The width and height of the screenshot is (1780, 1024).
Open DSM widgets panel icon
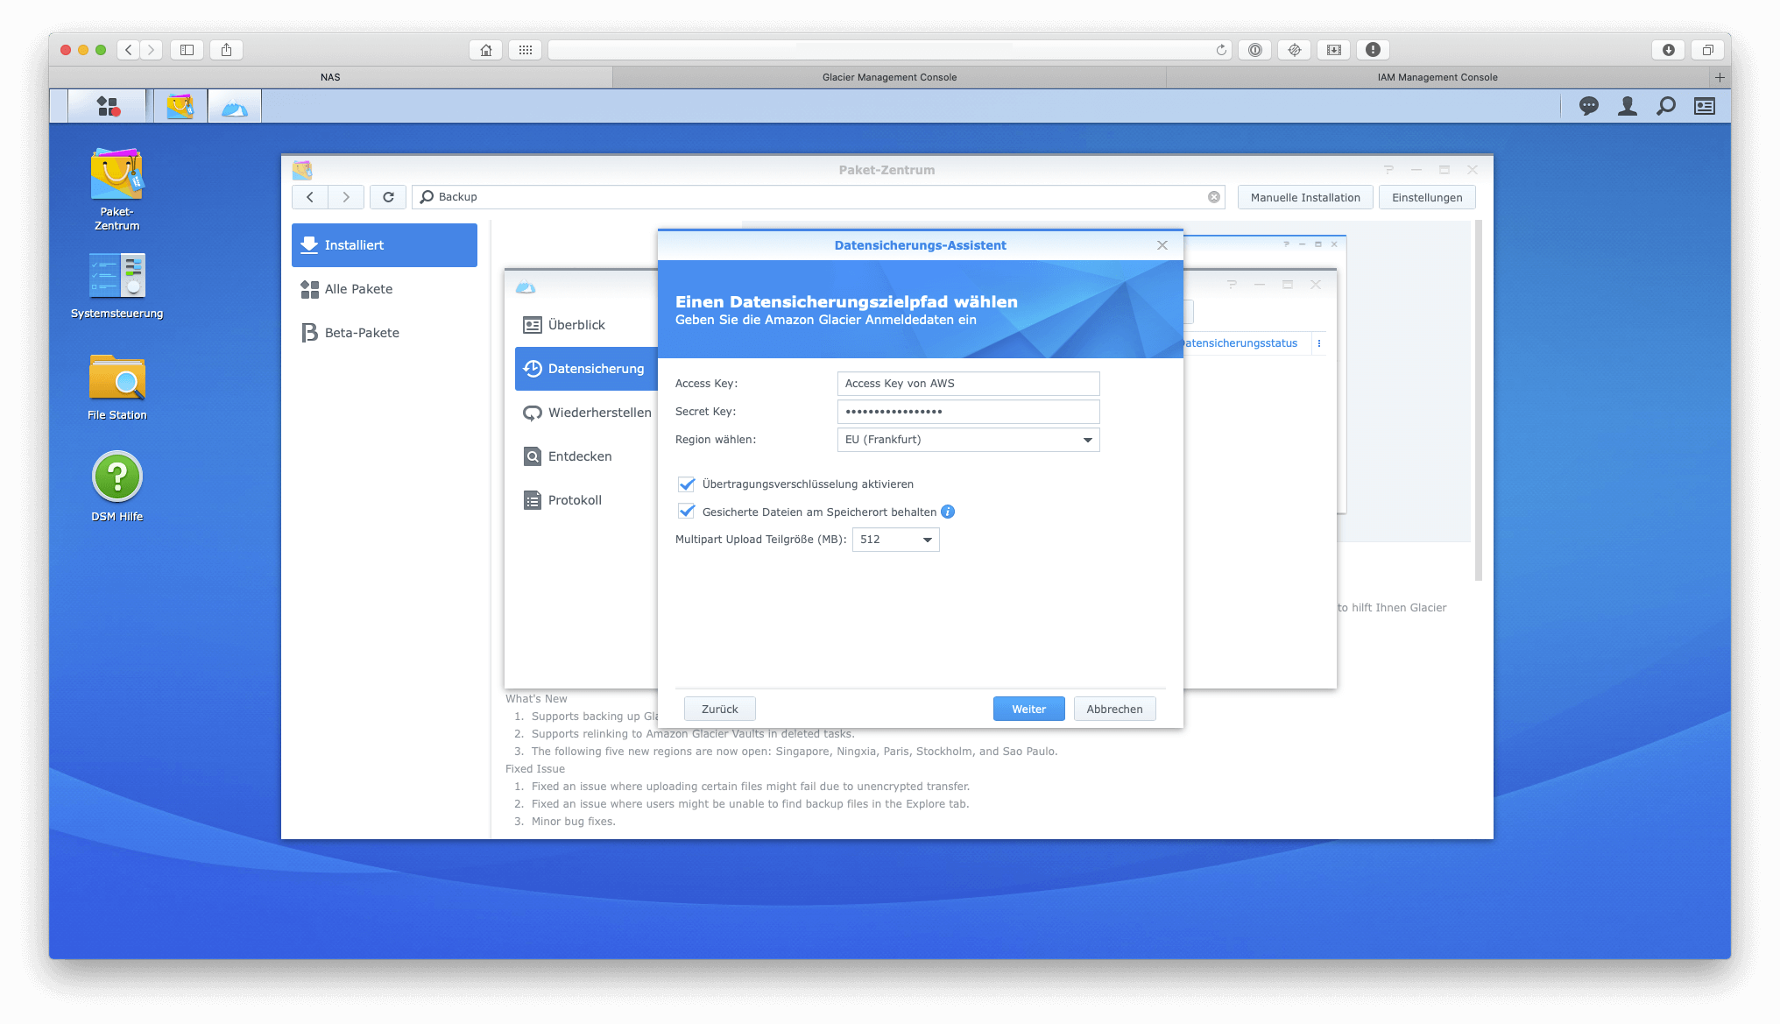(x=1705, y=106)
